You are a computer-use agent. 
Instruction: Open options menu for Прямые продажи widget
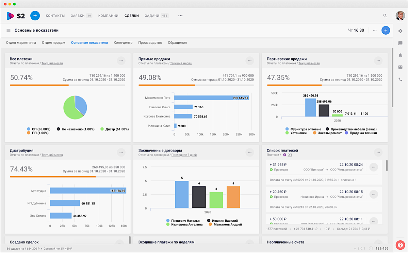click(249, 61)
